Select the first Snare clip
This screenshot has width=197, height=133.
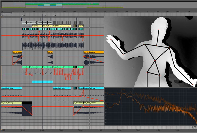(24, 23)
